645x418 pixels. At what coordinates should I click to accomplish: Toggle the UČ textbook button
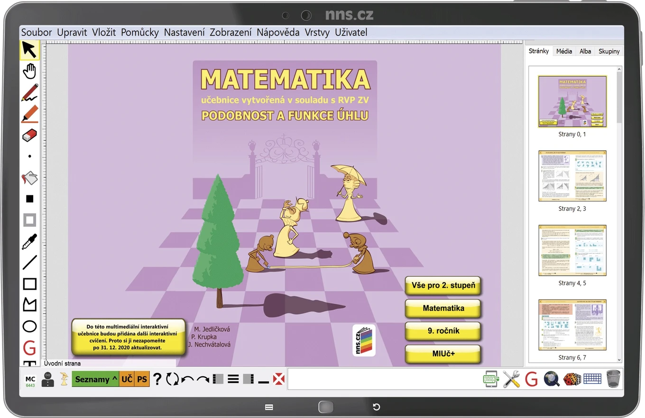pos(127,379)
